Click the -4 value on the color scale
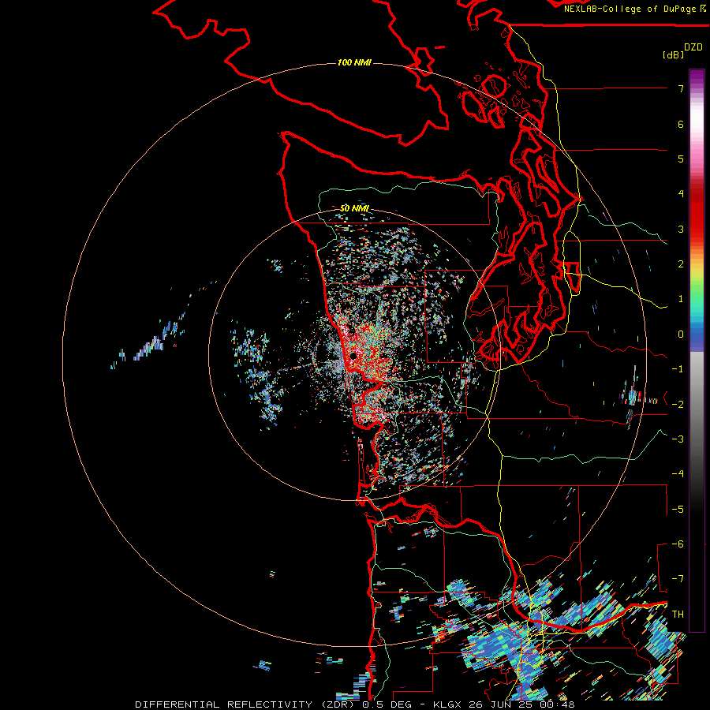 (x=678, y=474)
